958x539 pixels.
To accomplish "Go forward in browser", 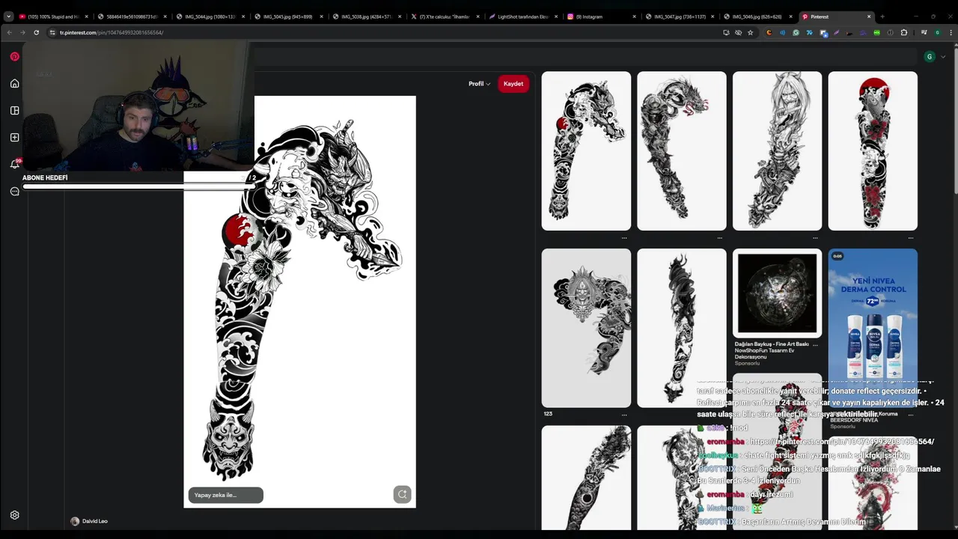I will 22,32.
